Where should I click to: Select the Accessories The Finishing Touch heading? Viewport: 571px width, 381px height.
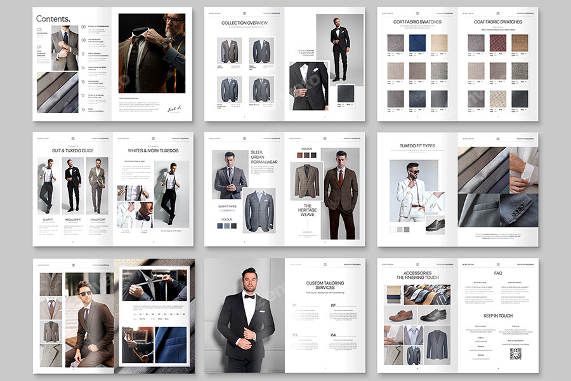click(x=417, y=274)
